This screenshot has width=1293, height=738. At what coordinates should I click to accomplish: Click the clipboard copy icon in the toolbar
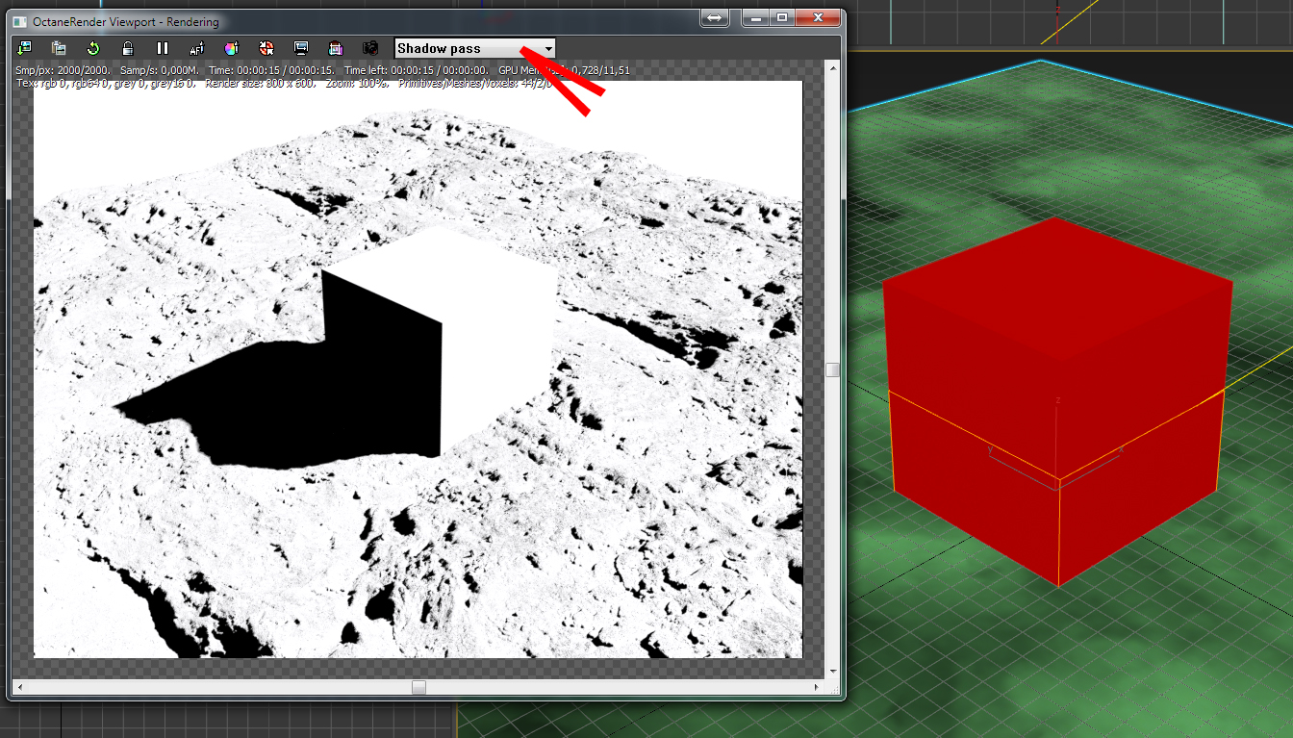pyautogui.click(x=59, y=48)
